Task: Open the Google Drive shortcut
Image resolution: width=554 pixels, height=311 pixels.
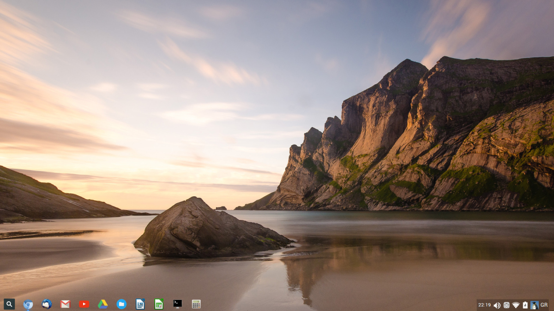Action: [102, 304]
